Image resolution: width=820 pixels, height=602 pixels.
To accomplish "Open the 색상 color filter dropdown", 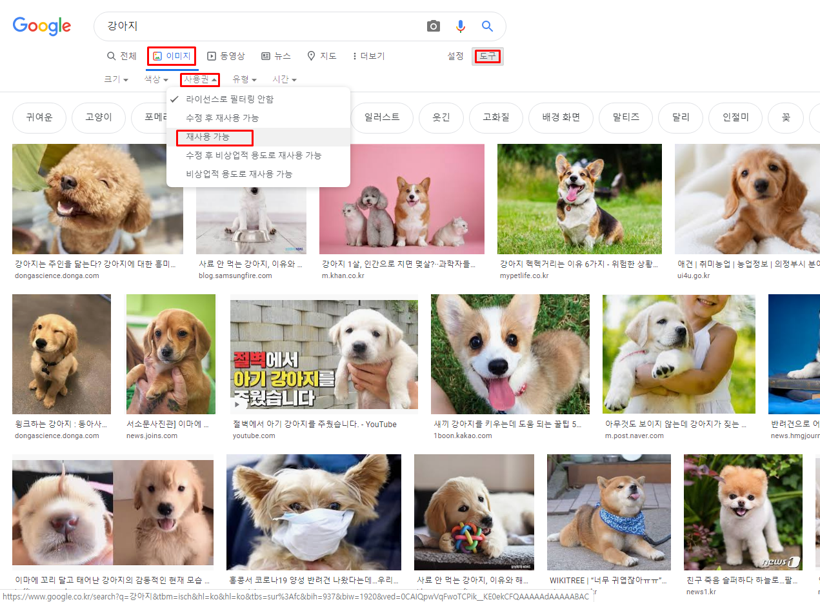I will [x=156, y=79].
